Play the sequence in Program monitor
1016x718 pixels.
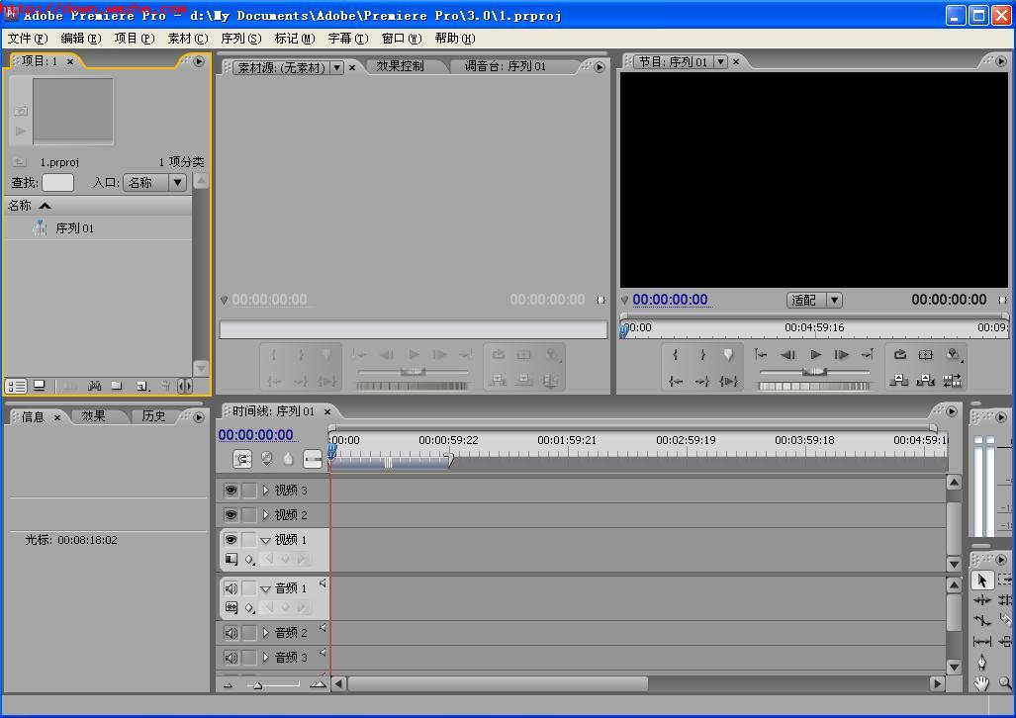point(815,354)
